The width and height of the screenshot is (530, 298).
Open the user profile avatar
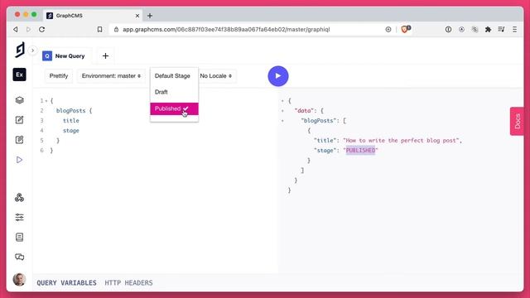click(x=19, y=280)
